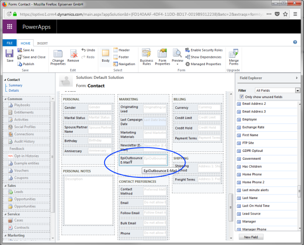Toggle Only show unused fields checkbox

tap(241, 97)
